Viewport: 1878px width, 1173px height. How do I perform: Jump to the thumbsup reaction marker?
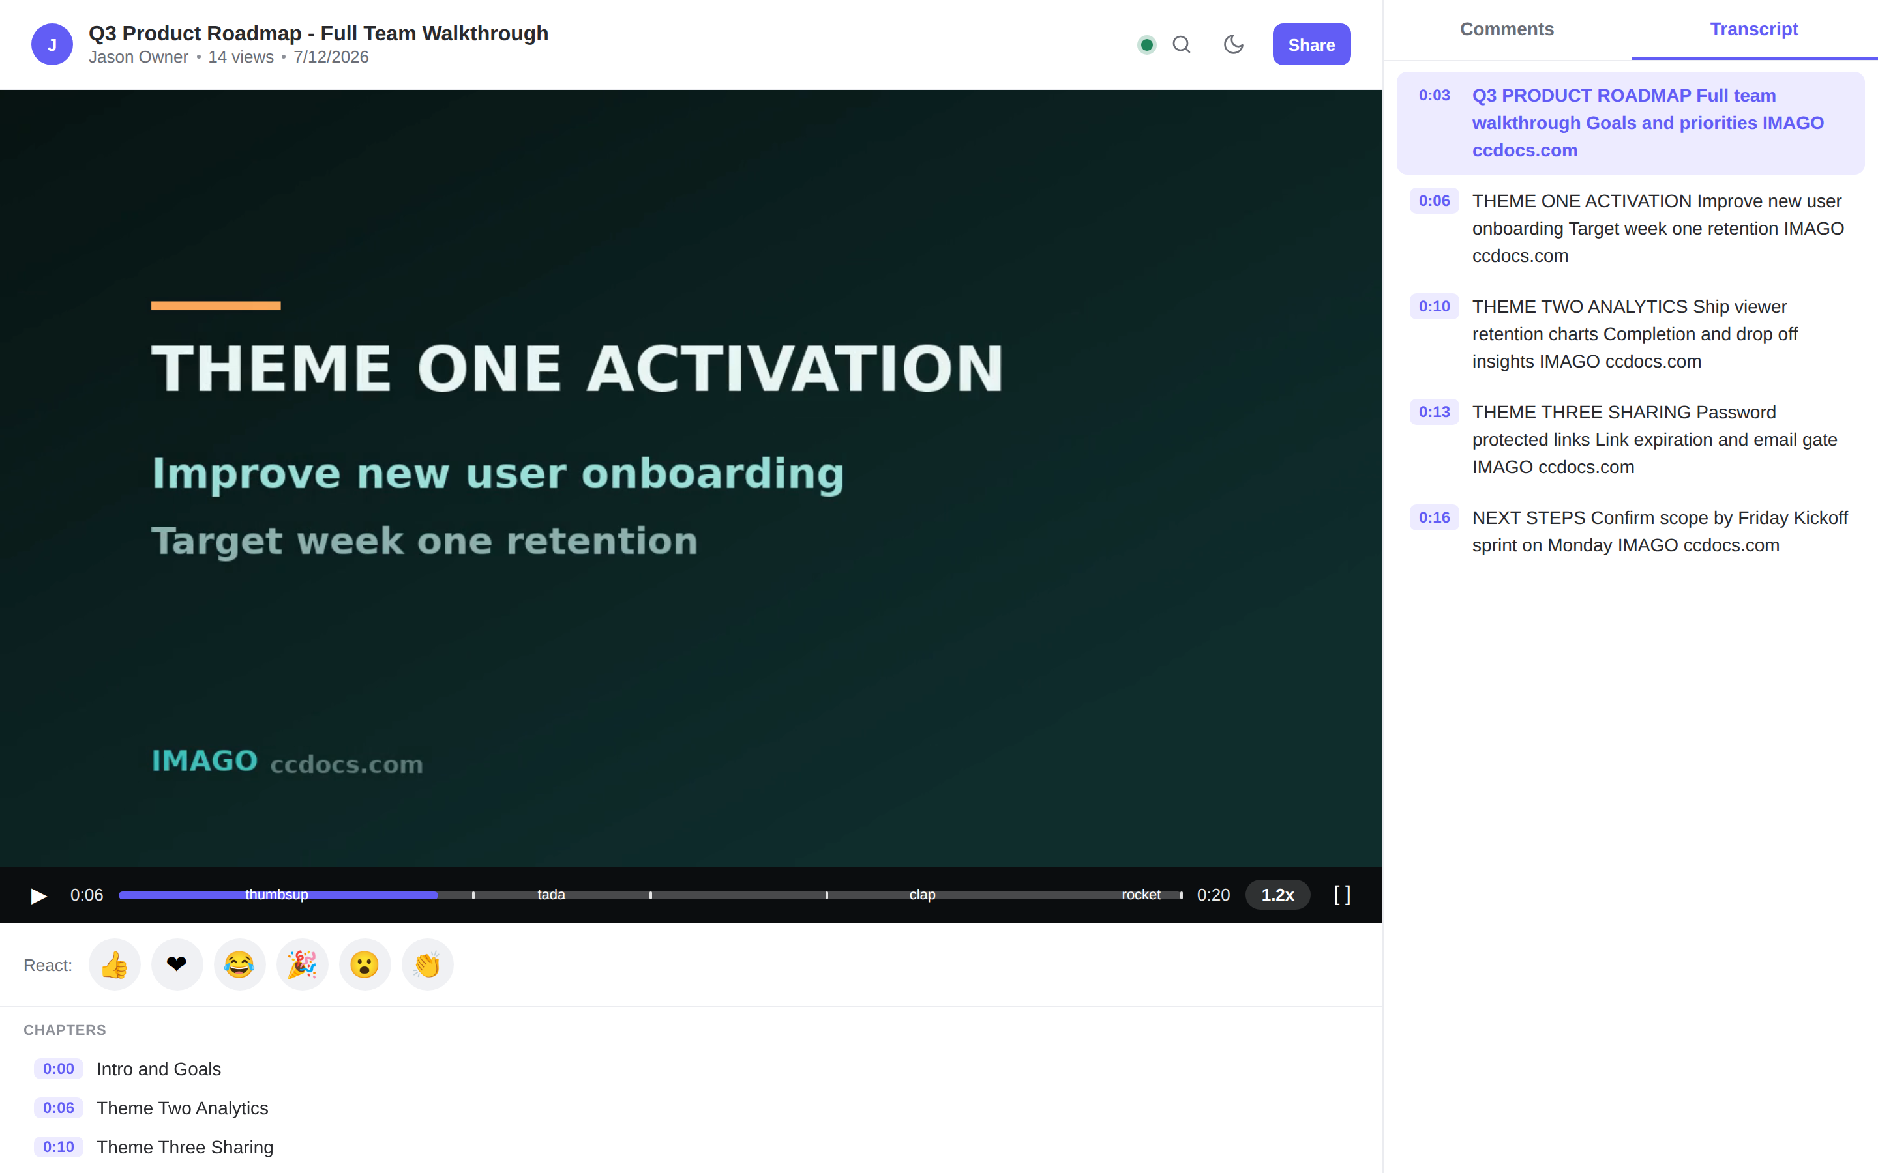pyautogui.click(x=277, y=895)
